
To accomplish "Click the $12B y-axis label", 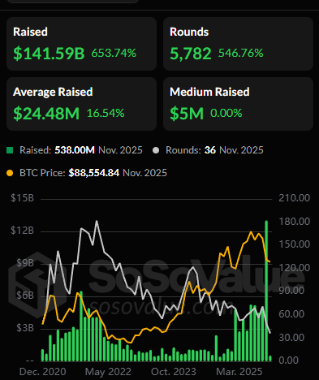I will 22,231.
